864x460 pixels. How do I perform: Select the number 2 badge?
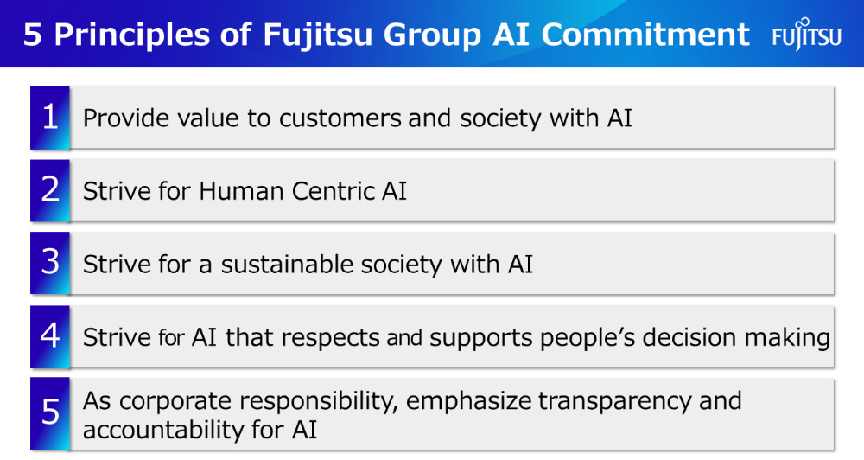(x=50, y=190)
